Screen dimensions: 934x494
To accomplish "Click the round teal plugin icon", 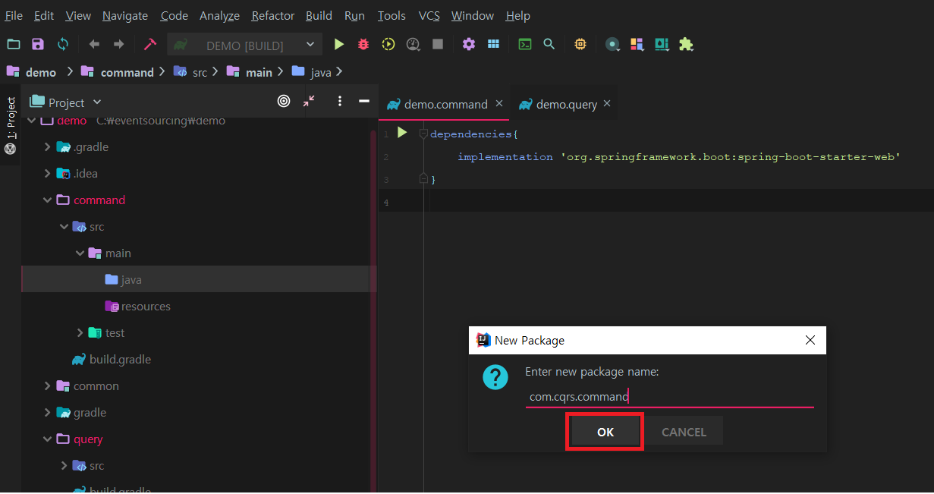I will point(612,45).
